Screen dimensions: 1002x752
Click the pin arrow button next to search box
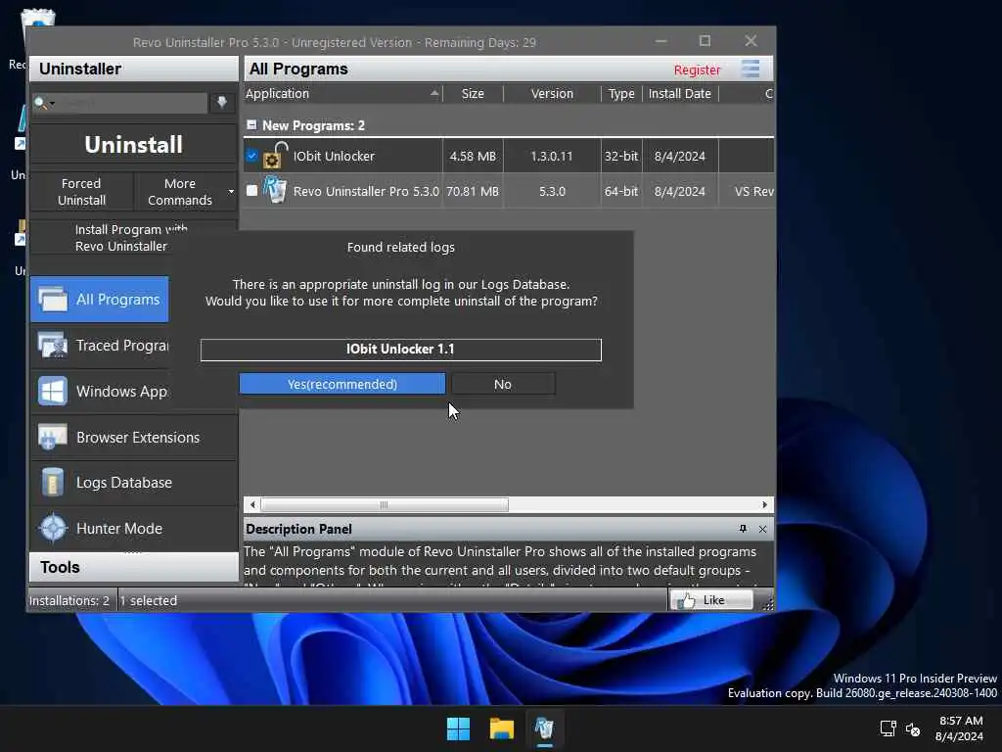[222, 102]
